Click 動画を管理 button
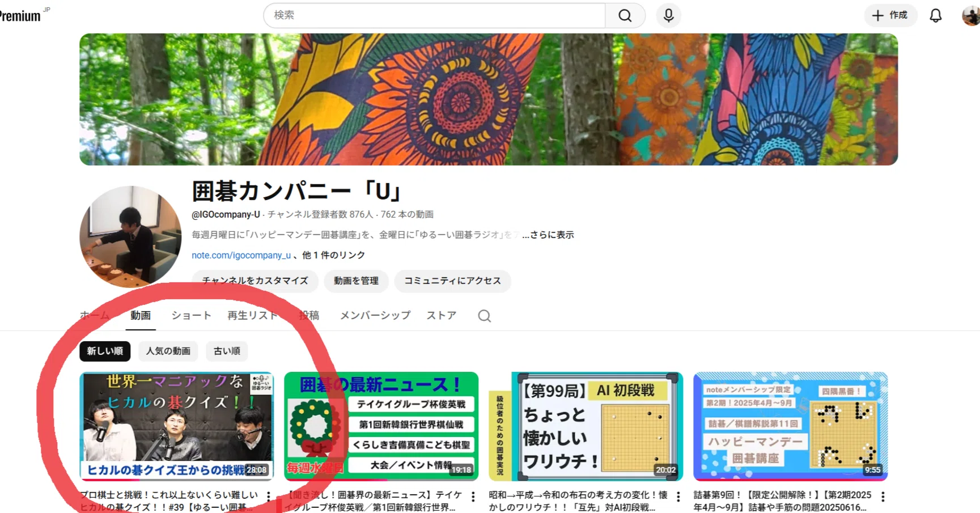Viewport: 980px width, 513px height. click(x=356, y=281)
